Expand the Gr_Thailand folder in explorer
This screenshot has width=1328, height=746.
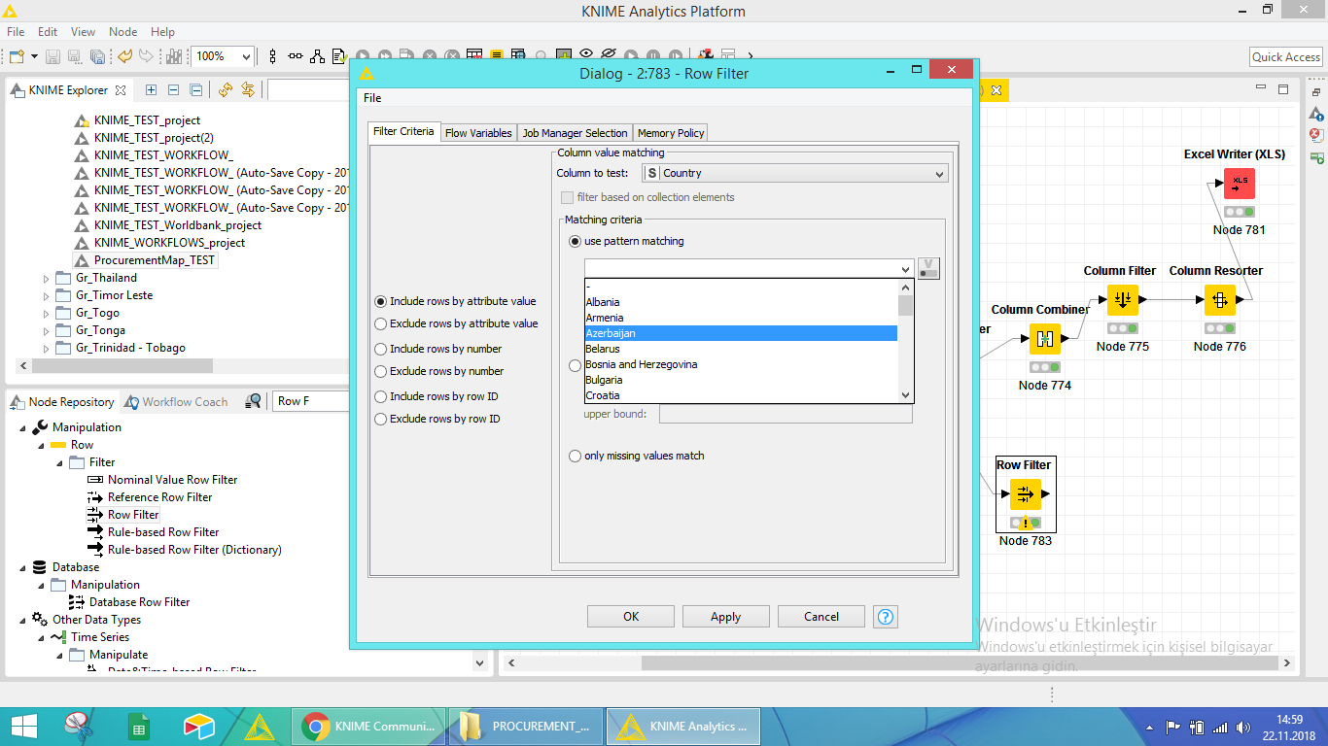point(46,279)
